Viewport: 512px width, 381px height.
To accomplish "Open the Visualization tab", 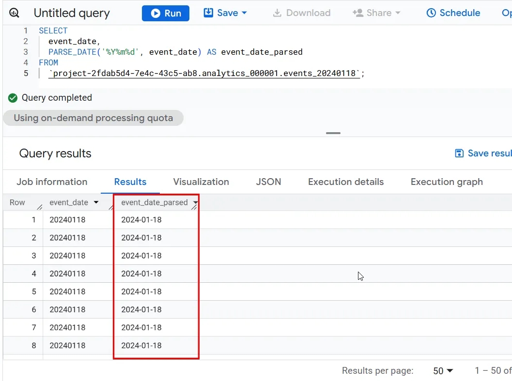I will (x=201, y=182).
